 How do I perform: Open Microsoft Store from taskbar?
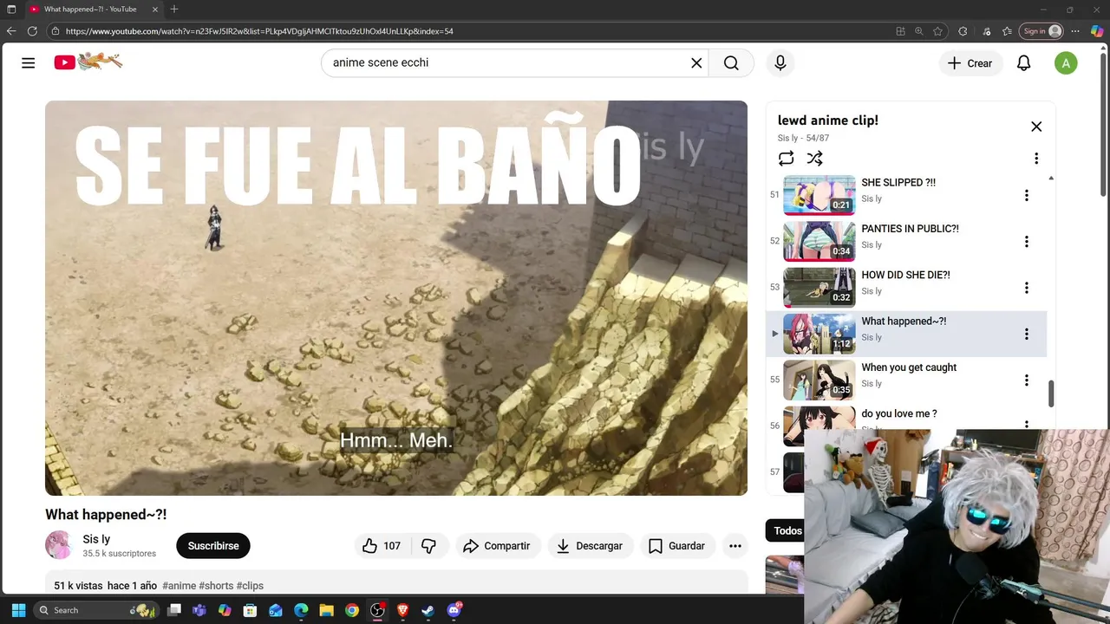tap(250, 610)
